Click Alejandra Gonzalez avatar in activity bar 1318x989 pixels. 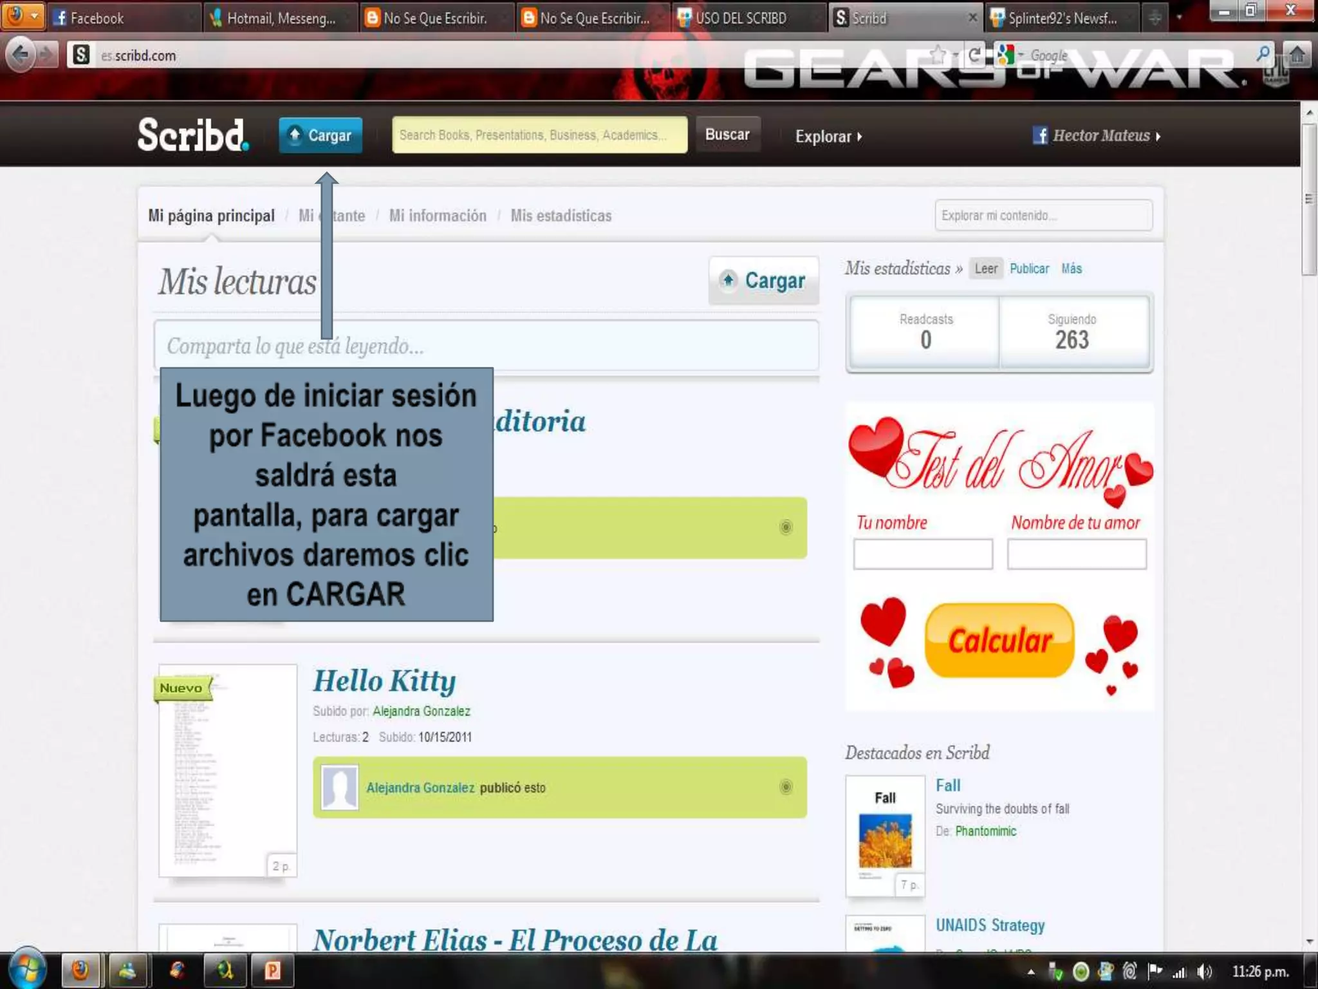point(339,787)
